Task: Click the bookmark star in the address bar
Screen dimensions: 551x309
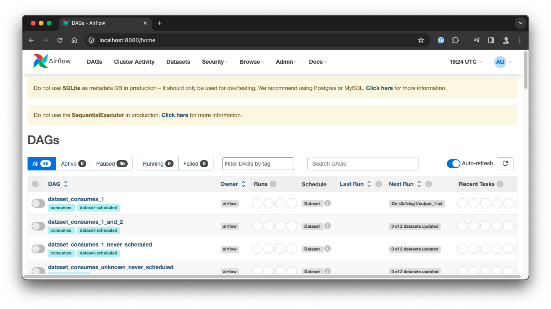Action: 421,40
